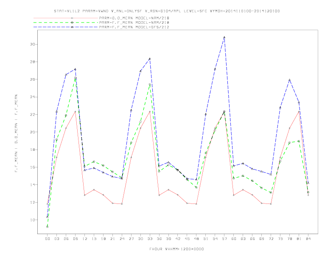Click x-axis tick label 69

tap(262, 239)
